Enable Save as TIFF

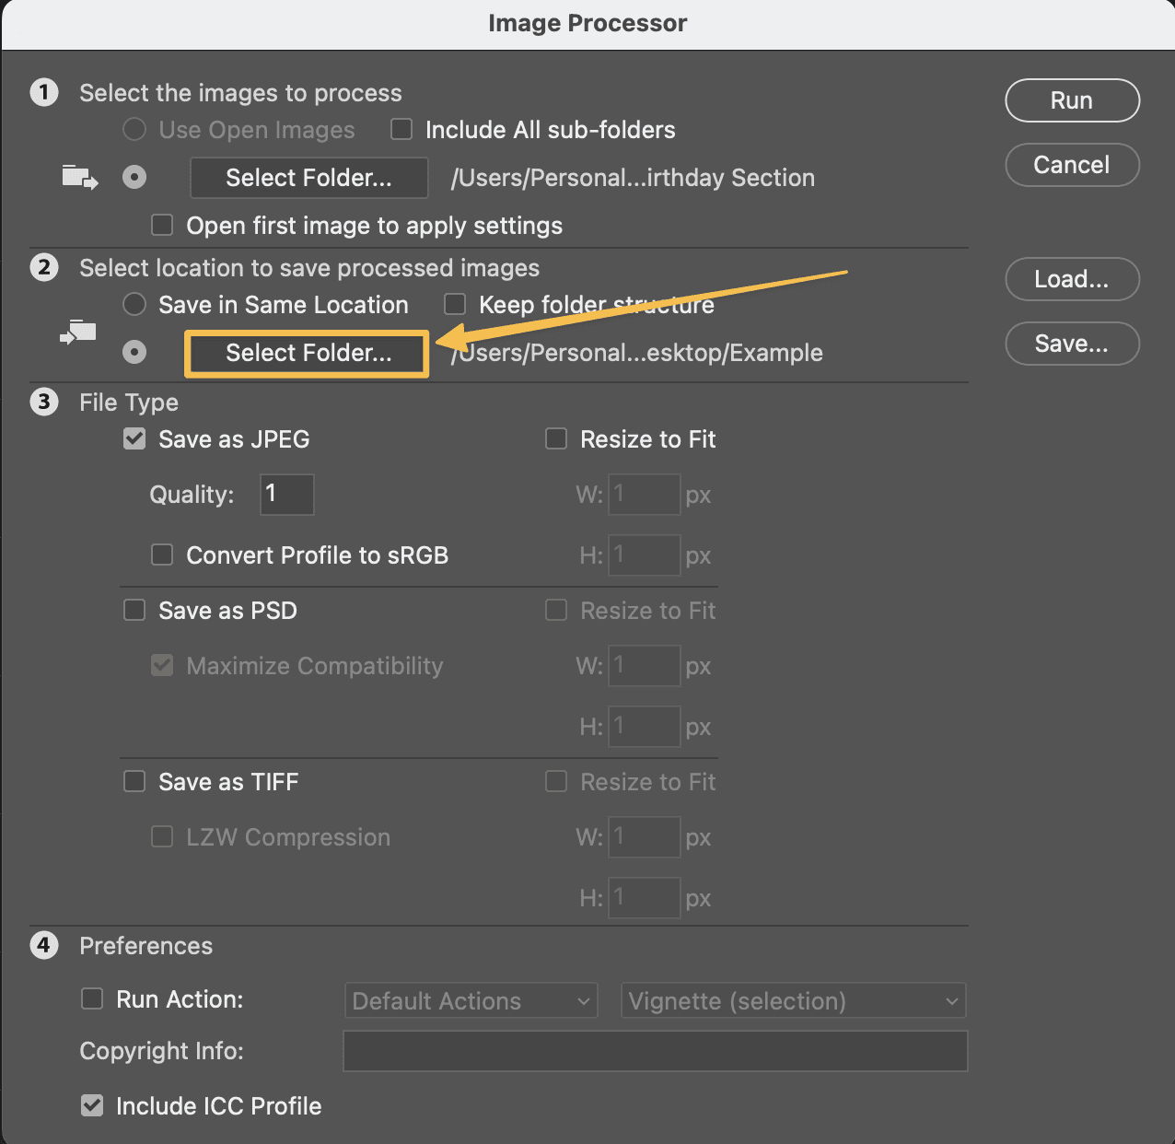(x=134, y=781)
